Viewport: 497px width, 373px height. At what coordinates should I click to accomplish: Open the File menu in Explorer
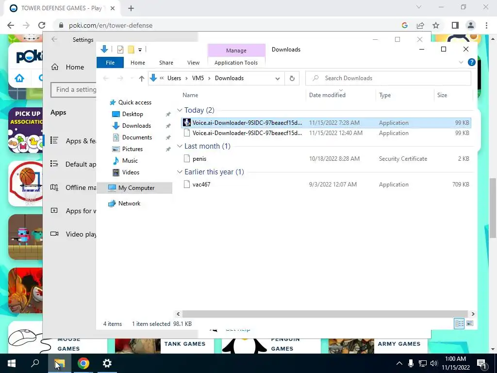110,63
